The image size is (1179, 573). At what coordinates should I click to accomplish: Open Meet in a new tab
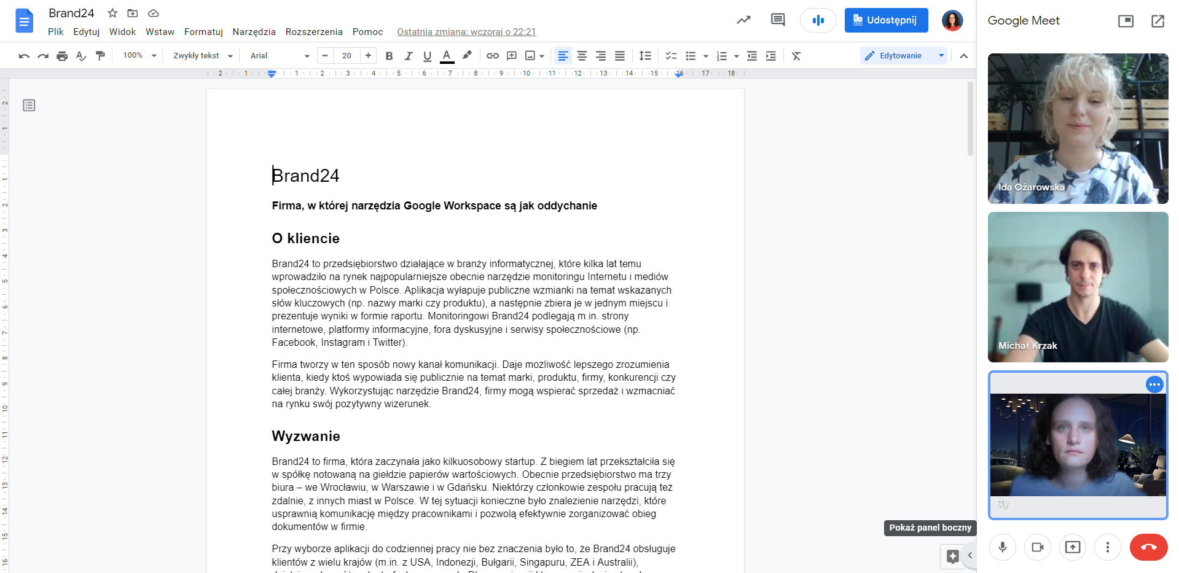1157,21
